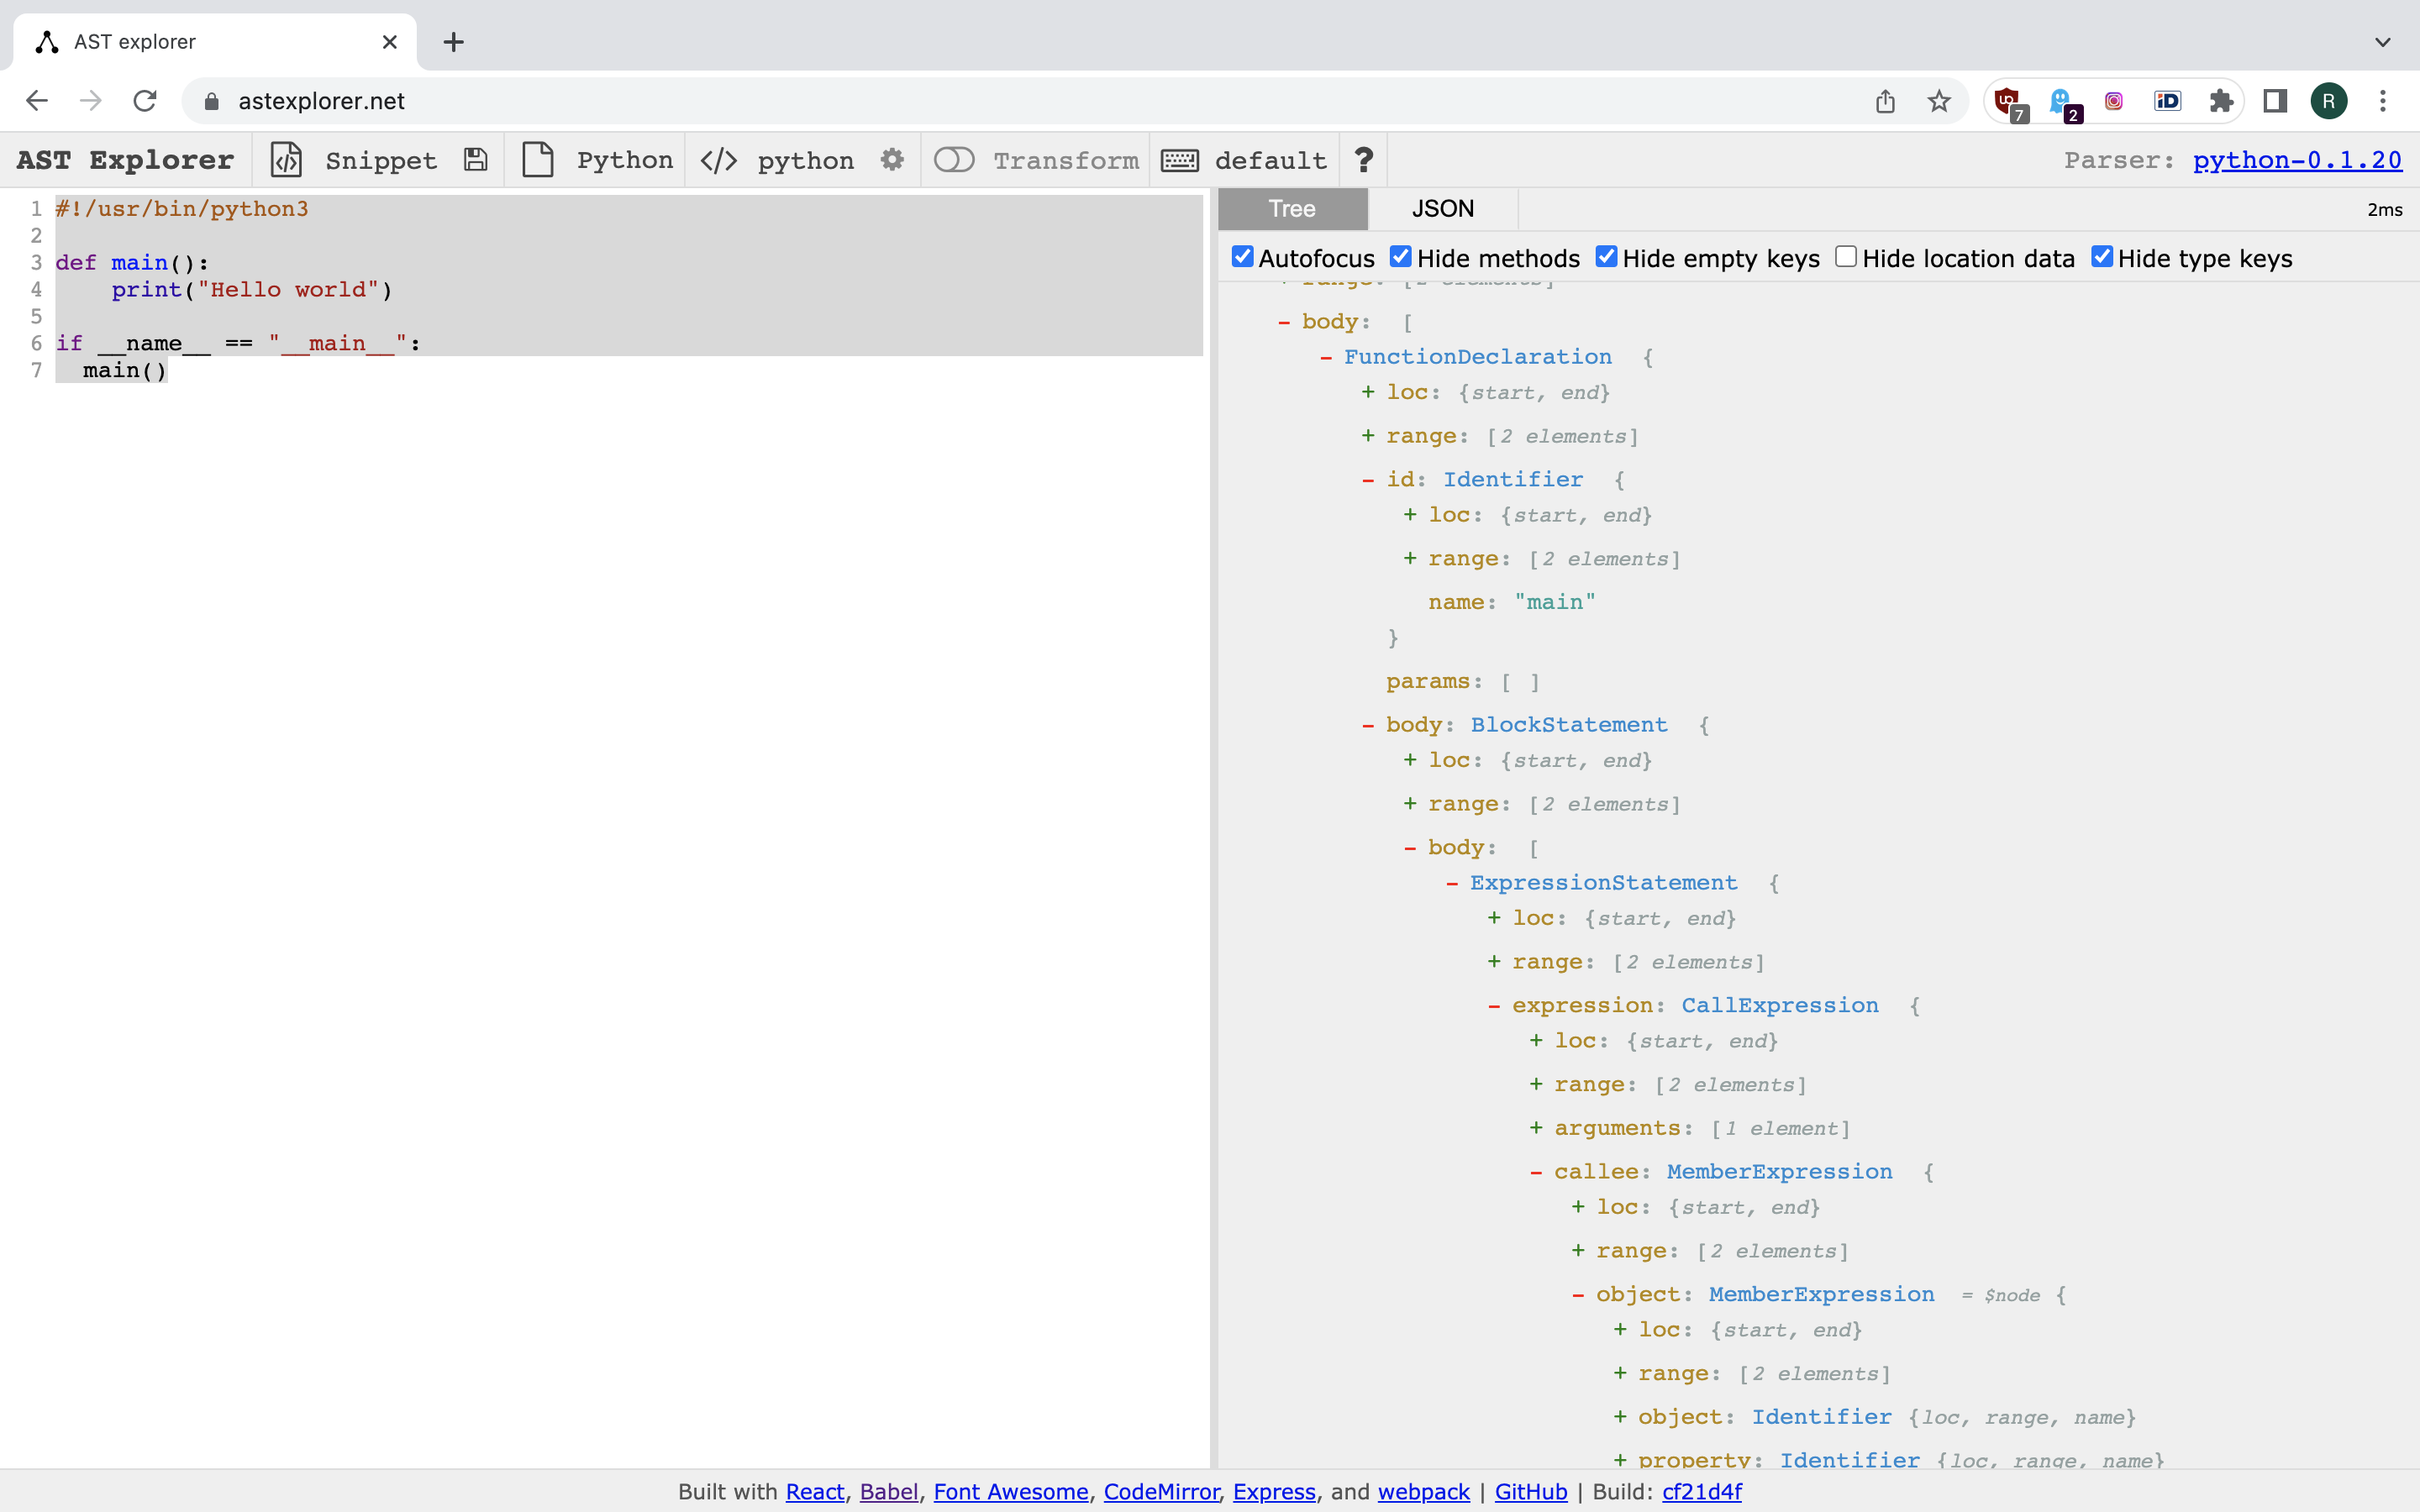Expand object: Identifier node
The height and width of the screenshot is (1512, 2420).
1620,1417
